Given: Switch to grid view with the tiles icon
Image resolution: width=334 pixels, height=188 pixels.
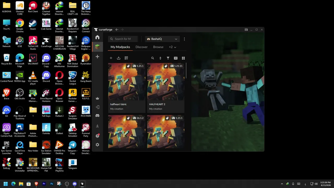Looking at the screenshot, I should [x=183, y=58].
